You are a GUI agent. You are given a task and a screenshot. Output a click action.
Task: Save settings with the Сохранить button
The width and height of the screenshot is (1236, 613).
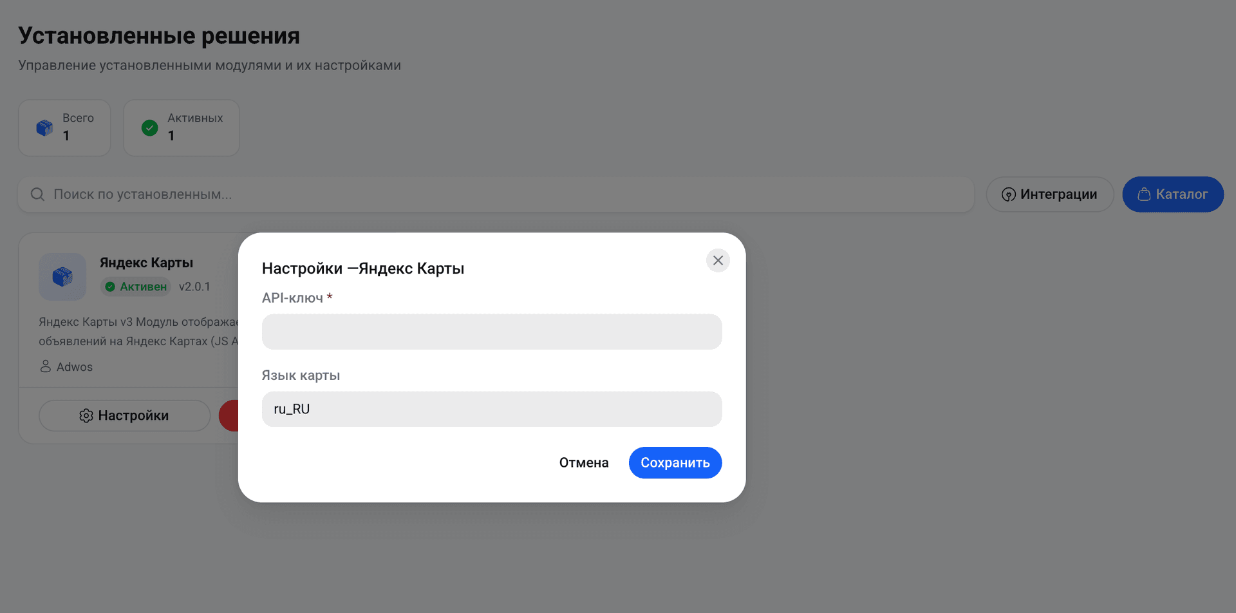[x=675, y=463]
